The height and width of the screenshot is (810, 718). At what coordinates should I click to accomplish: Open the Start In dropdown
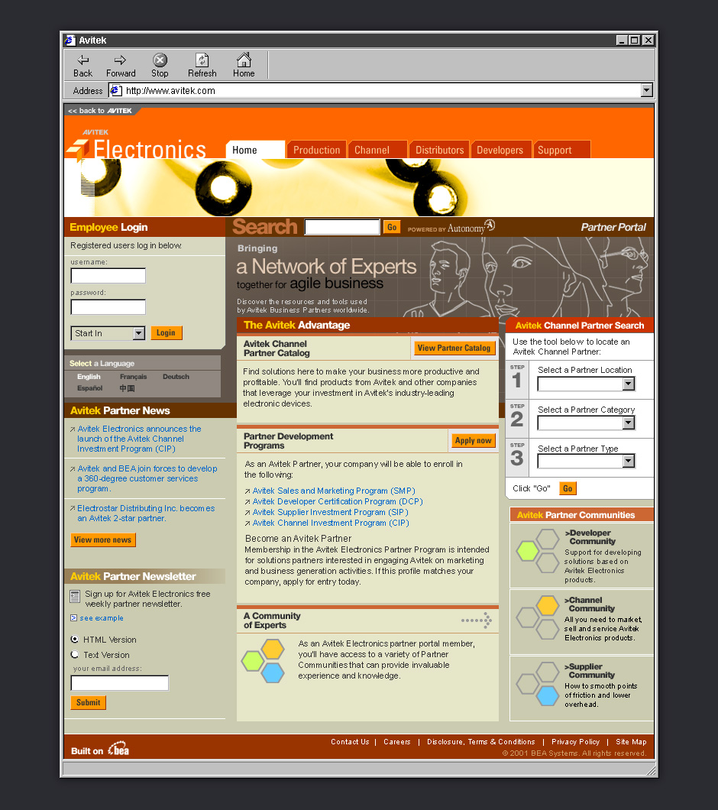tap(138, 333)
